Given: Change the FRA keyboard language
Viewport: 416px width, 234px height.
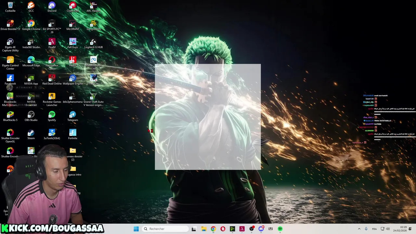Looking at the screenshot, I should pos(374,229).
